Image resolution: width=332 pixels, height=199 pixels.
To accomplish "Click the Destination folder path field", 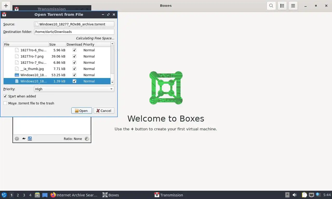I will pyautogui.click(x=74, y=32).
